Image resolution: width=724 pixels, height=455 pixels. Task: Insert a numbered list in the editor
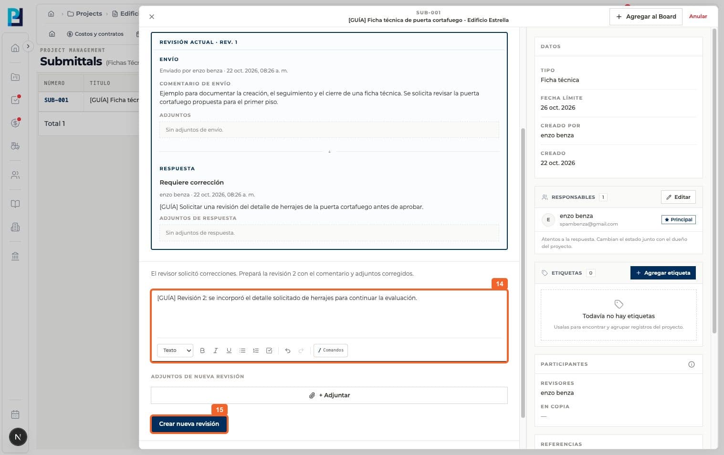256,351
